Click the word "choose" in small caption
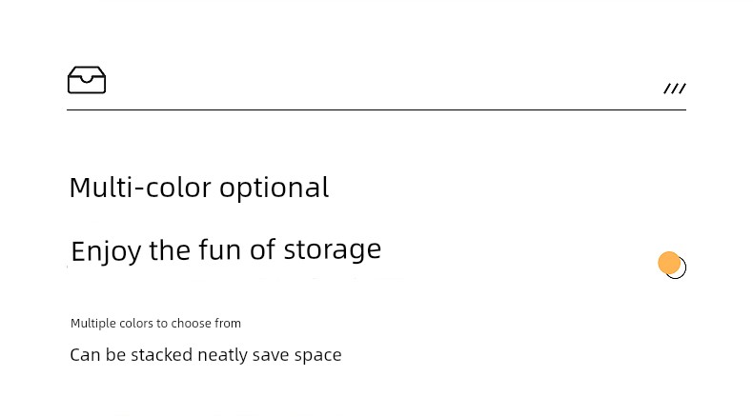The width and height of the screenshot is (753, 417). (192, 324)
